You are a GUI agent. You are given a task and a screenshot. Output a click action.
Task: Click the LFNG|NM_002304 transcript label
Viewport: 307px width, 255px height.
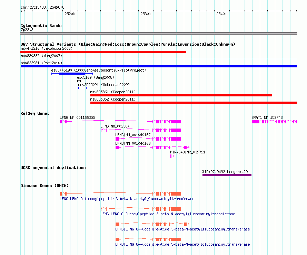coord(115,126)
